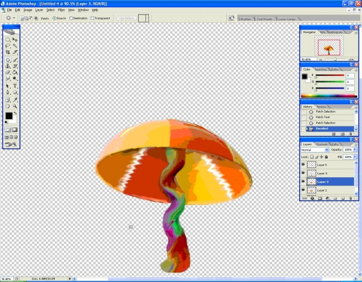Hide Layer 4 visibility eye

303,173
